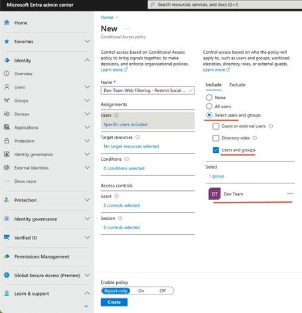Collapse the Learn & support section
Viewport: 302px width, 313px height.
tap(88, 293)
